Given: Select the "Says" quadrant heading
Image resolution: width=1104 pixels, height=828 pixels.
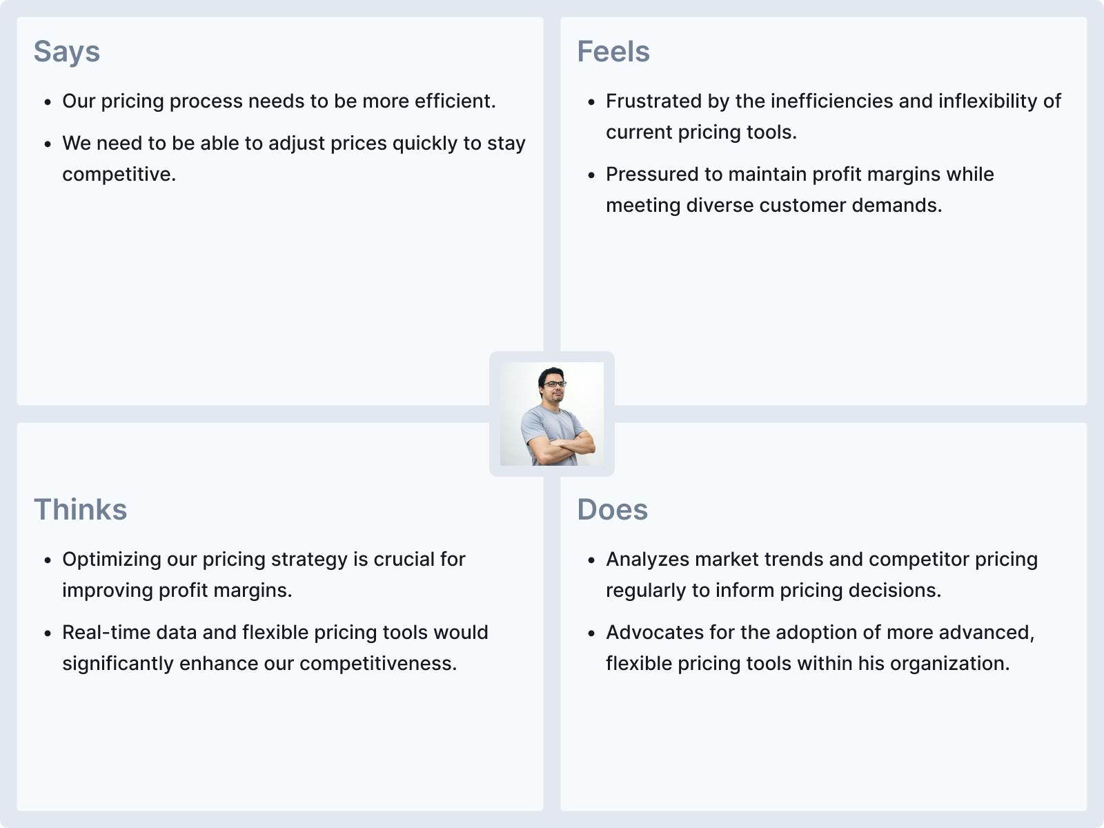Looking at the screenshot, I should pos(67,52).
